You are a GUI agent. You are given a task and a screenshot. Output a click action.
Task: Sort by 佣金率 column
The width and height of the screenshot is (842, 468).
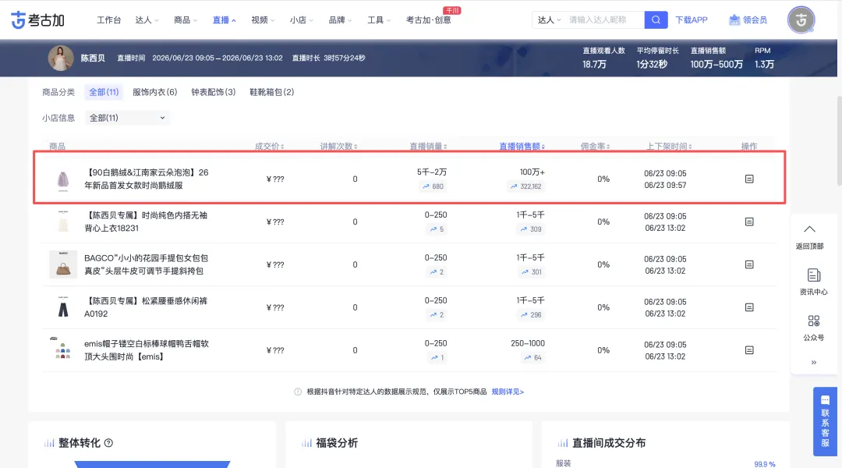[595, 146]
